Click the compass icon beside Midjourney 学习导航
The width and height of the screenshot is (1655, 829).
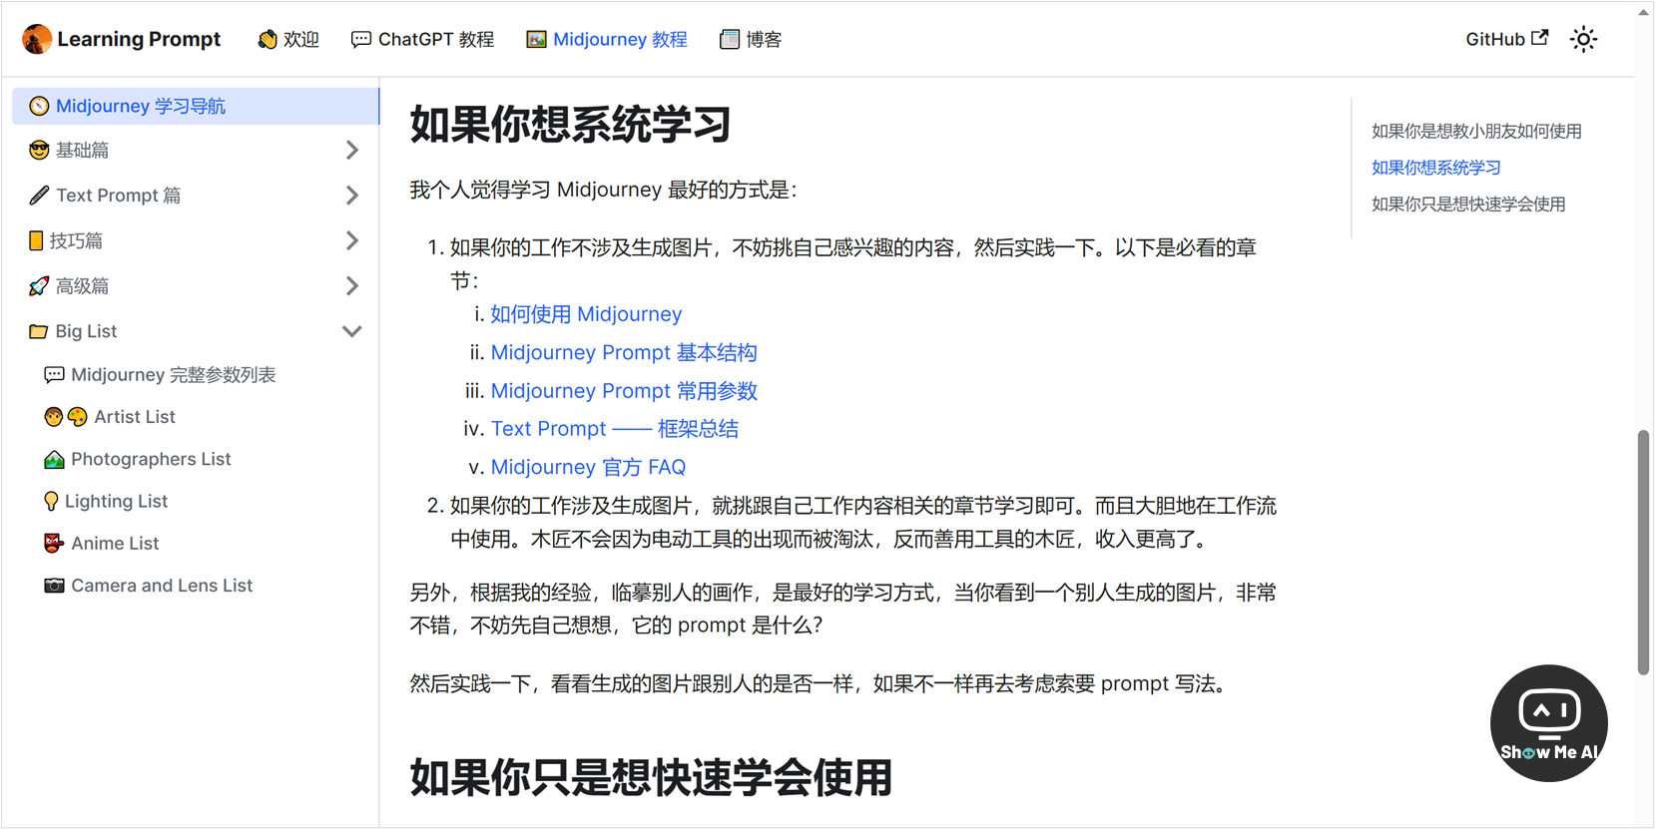pos(39,106)
